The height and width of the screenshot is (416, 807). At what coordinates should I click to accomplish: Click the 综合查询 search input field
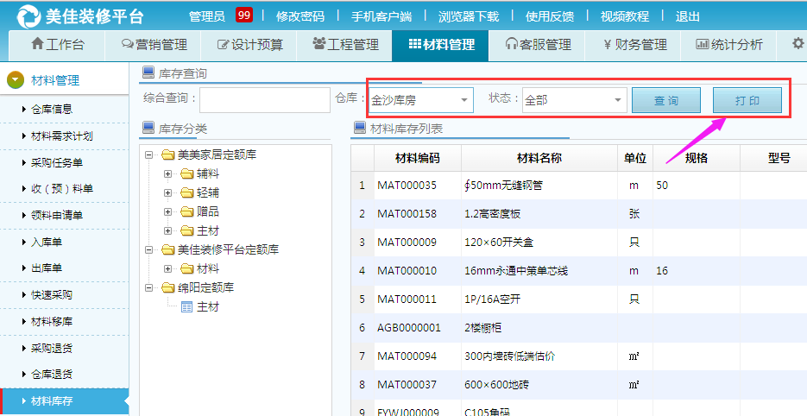[x=265, y=100]
